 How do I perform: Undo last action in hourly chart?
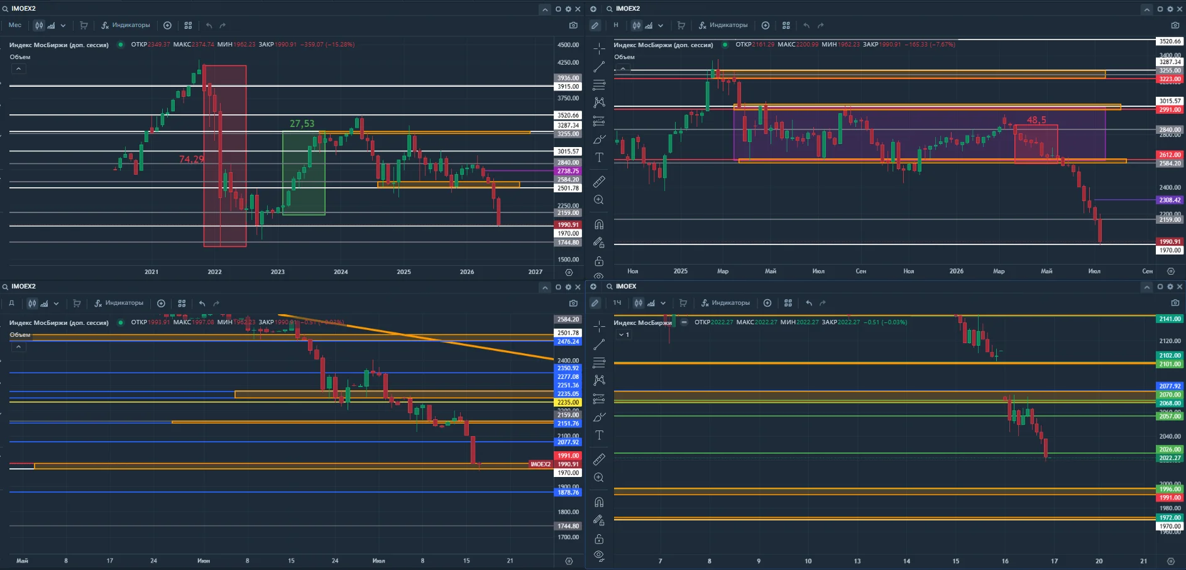(x=809, y=303)
